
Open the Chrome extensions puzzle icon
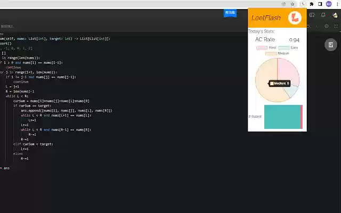[x=312, y=4]
